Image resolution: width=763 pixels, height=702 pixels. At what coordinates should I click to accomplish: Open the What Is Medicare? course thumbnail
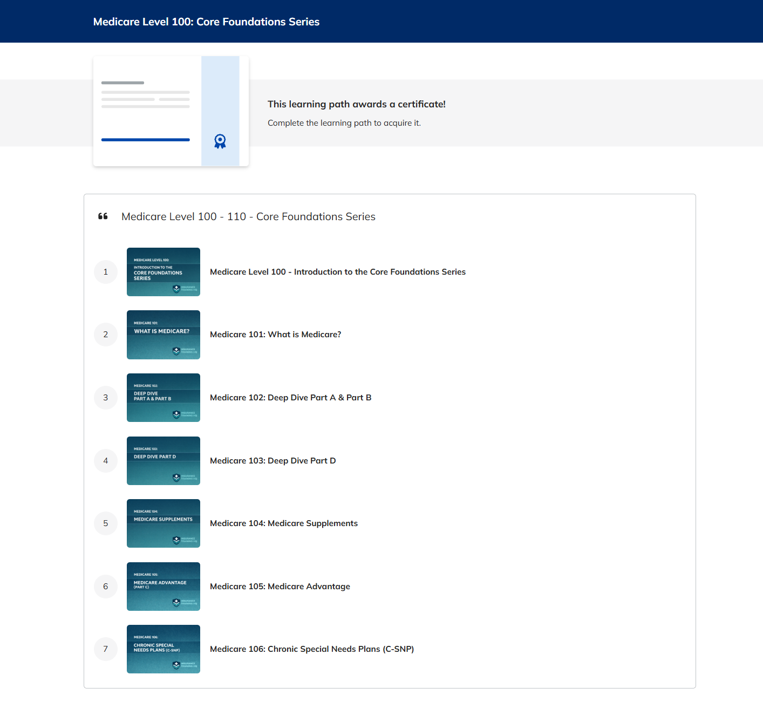(163, 335)
